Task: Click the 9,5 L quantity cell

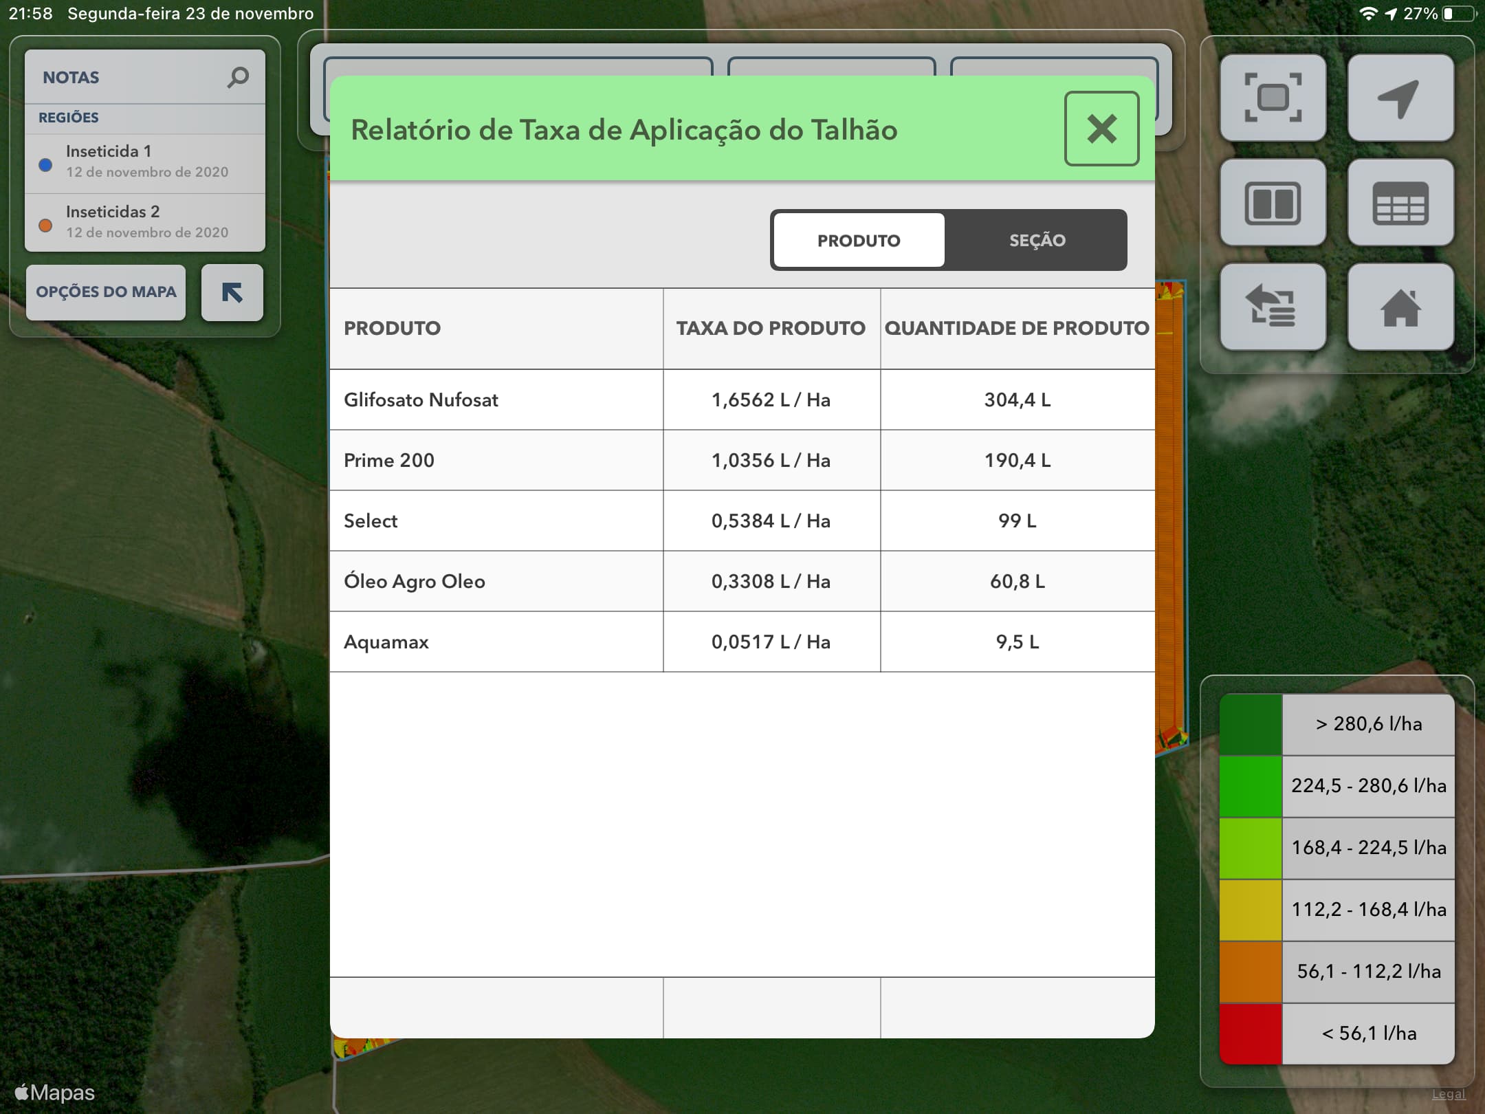Action: coord(1017,642)
